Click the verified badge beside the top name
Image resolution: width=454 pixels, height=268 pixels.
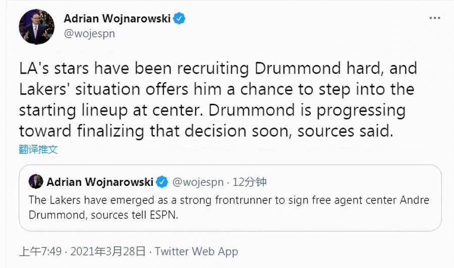coord(179,19)
